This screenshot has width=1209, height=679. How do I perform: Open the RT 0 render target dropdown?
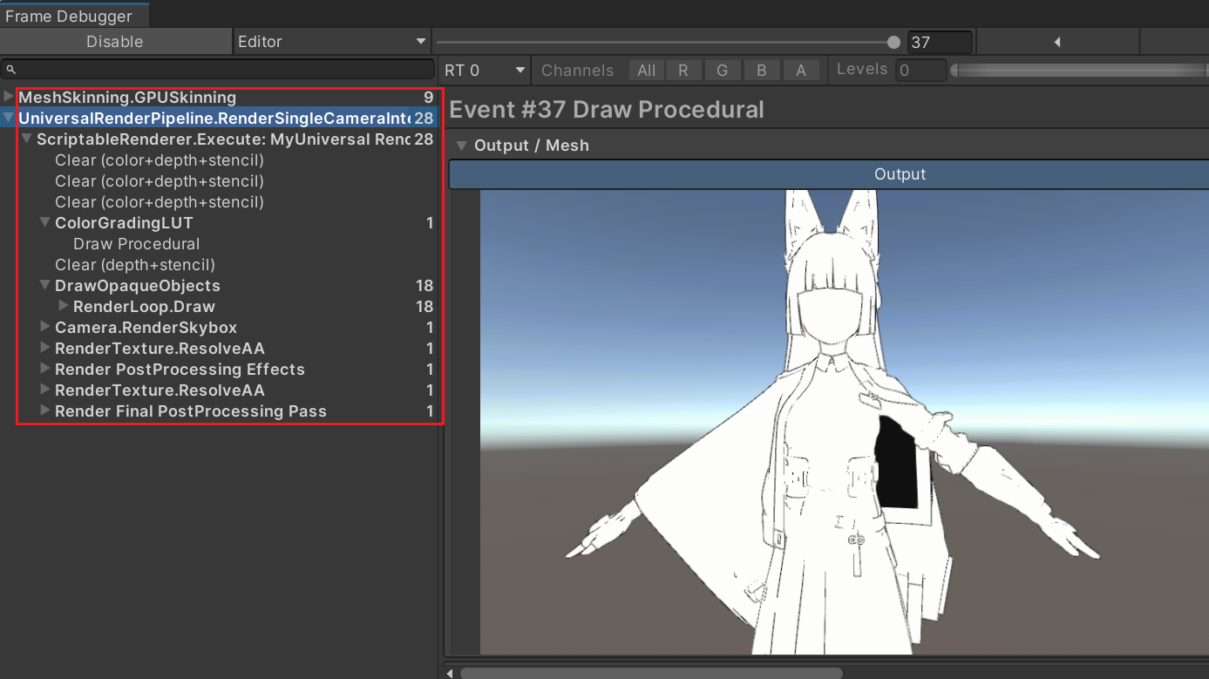coord(485,71)
